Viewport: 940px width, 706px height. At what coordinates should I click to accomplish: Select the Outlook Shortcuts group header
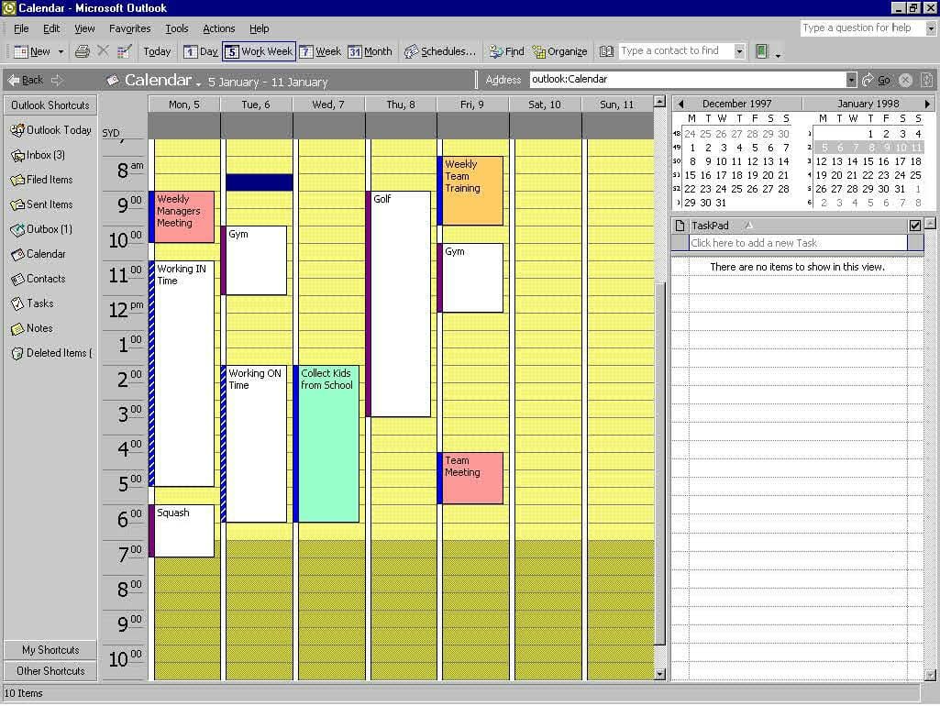(50, 105)
